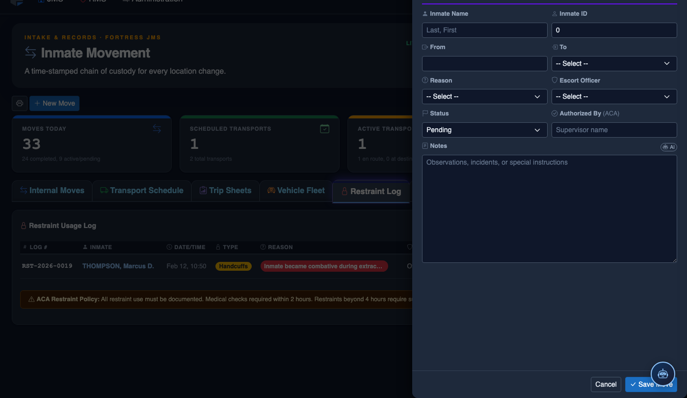Click the lock icon beside Restraint Usage Log

pos(23,226)
